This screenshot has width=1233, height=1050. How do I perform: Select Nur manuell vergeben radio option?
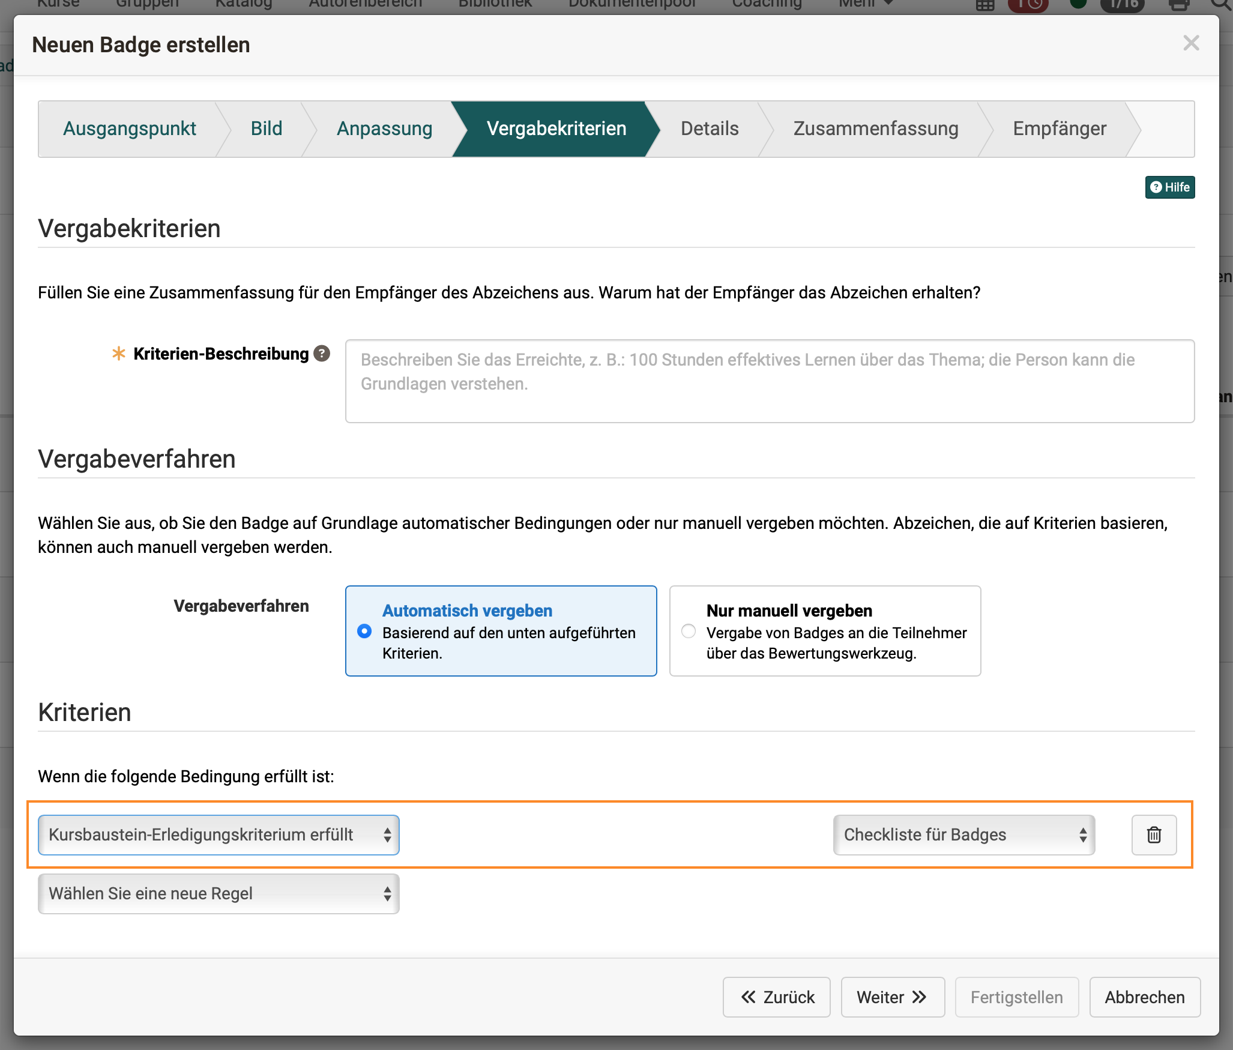point(689,632)
